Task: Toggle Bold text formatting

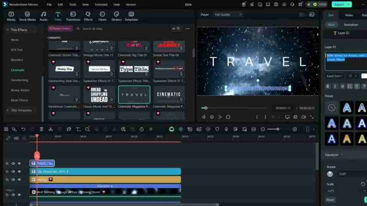Action: click(327, 87)
